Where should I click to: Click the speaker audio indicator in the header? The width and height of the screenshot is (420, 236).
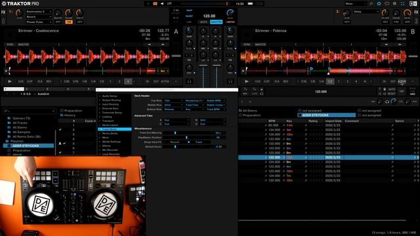162,4
